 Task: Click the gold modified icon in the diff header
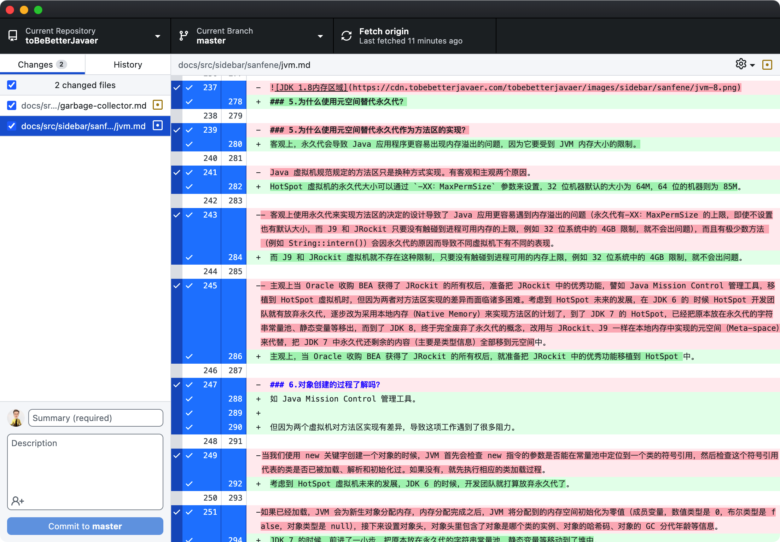[x=767, y=65]
